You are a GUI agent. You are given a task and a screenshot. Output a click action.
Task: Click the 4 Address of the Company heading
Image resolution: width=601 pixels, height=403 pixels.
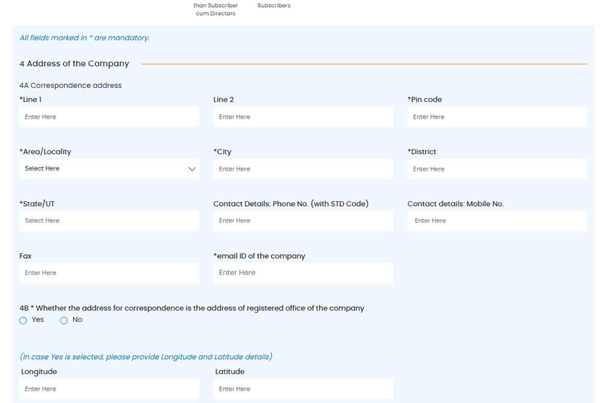click(75, 64)
